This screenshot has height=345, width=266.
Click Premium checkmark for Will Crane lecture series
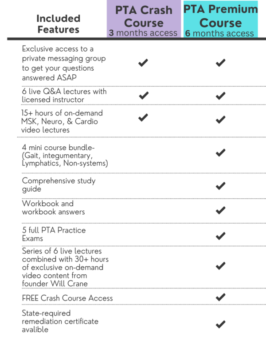220,266
